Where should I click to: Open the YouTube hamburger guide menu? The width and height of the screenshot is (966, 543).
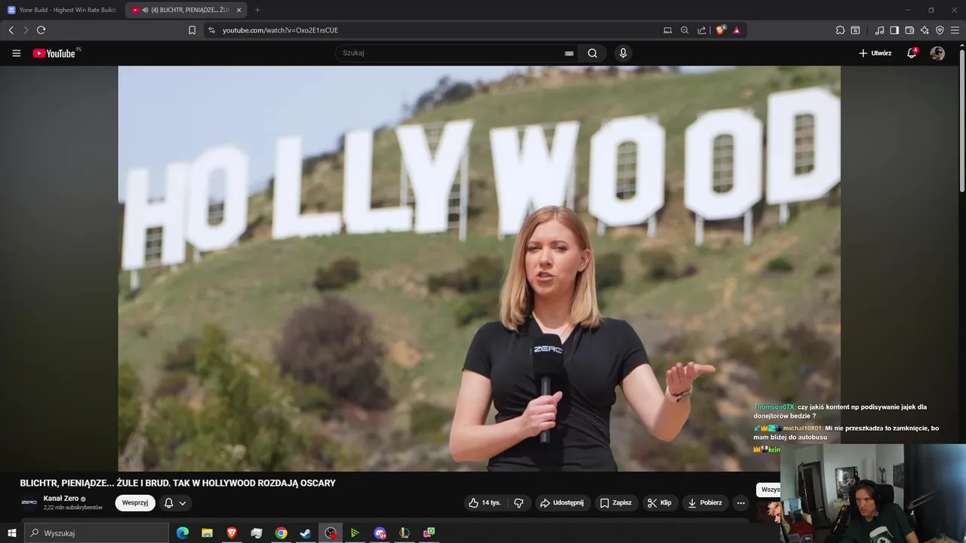coord(16,54)
